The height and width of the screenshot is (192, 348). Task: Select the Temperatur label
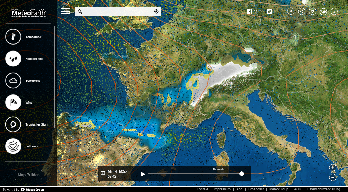33,37
